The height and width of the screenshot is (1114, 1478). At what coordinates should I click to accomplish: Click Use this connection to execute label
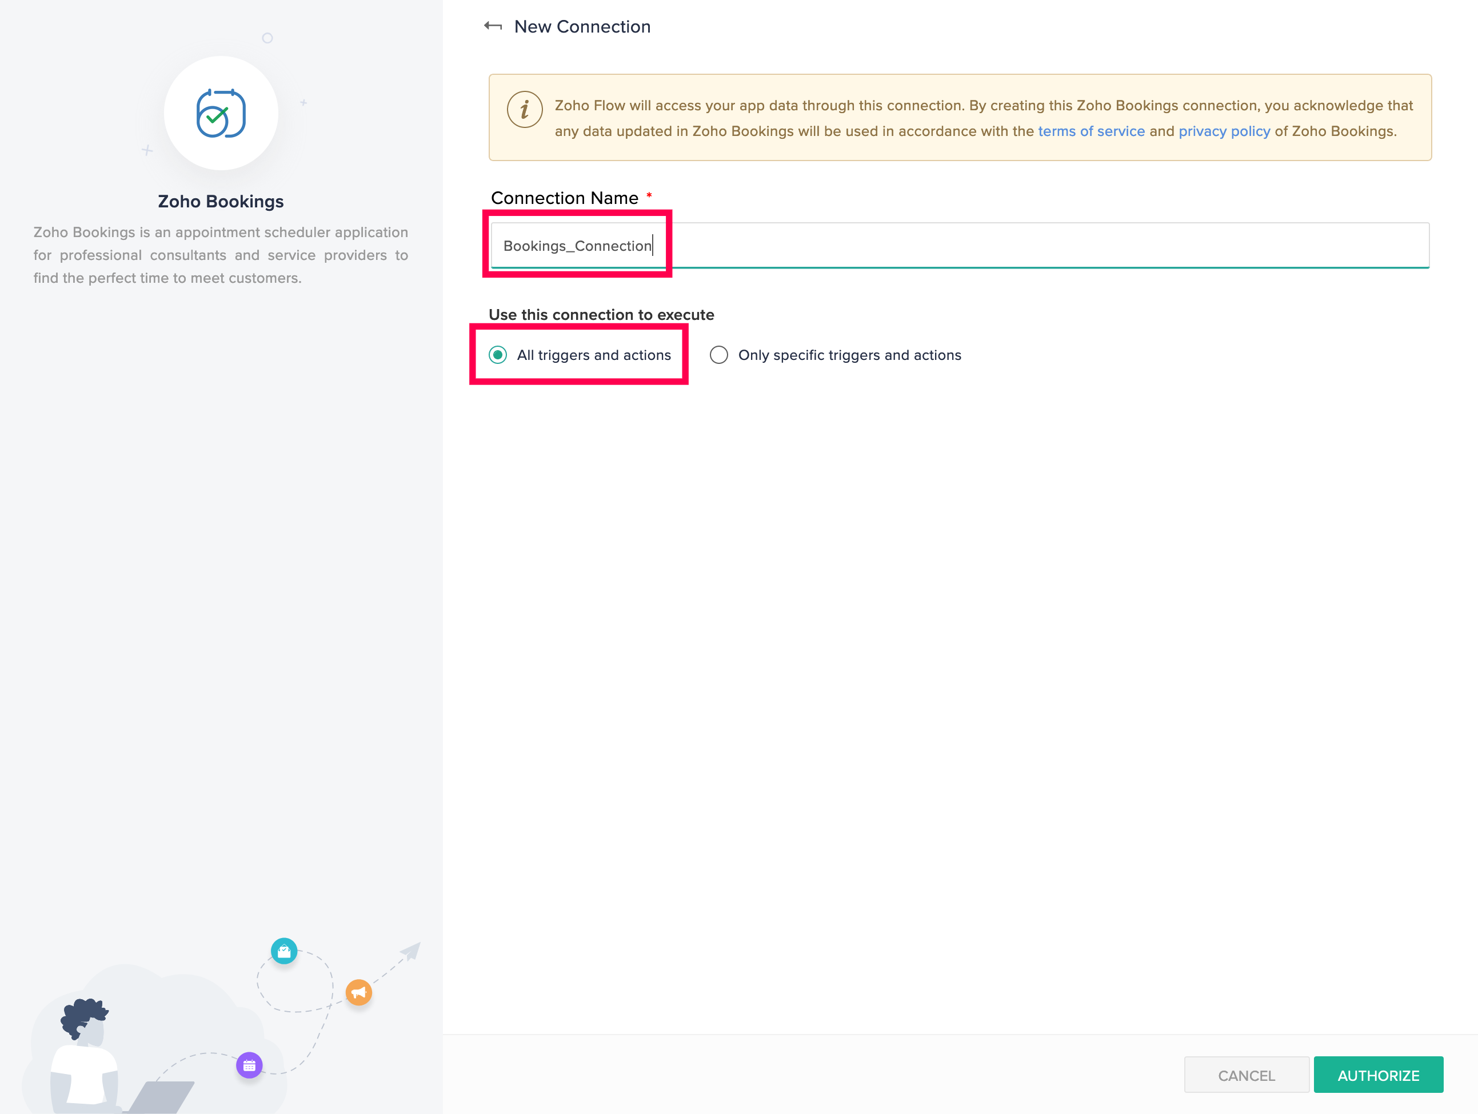click(x=601, y=315)
